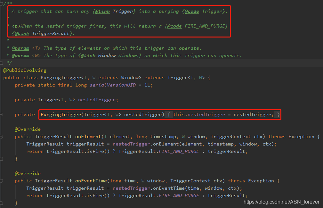Click Exception in the onElement throws clause
Viewport: 323px width, 208px height.
[x=301, y=137]
